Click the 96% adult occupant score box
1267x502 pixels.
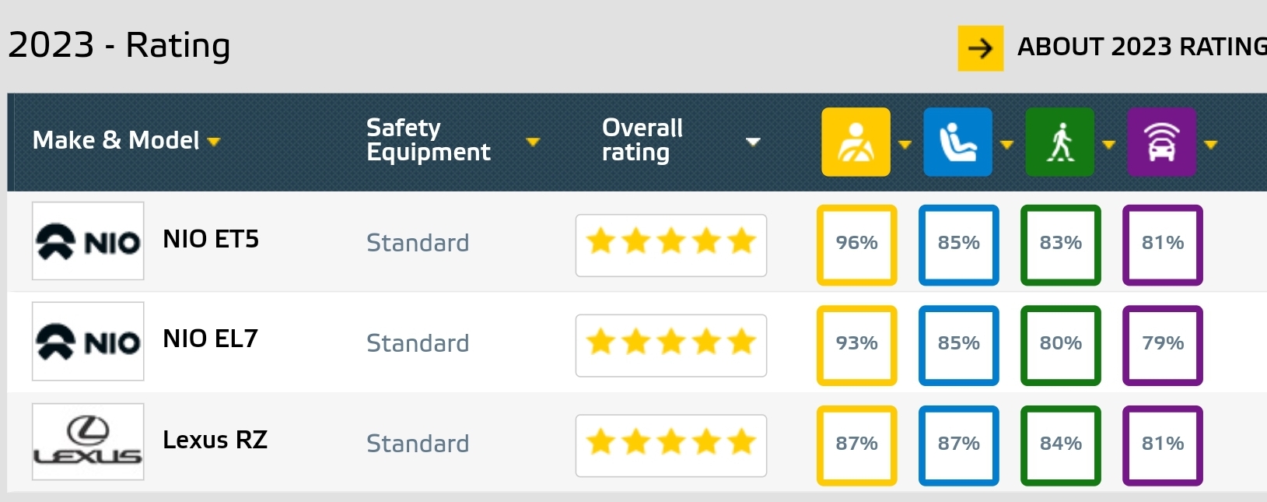tap(856, 244)
